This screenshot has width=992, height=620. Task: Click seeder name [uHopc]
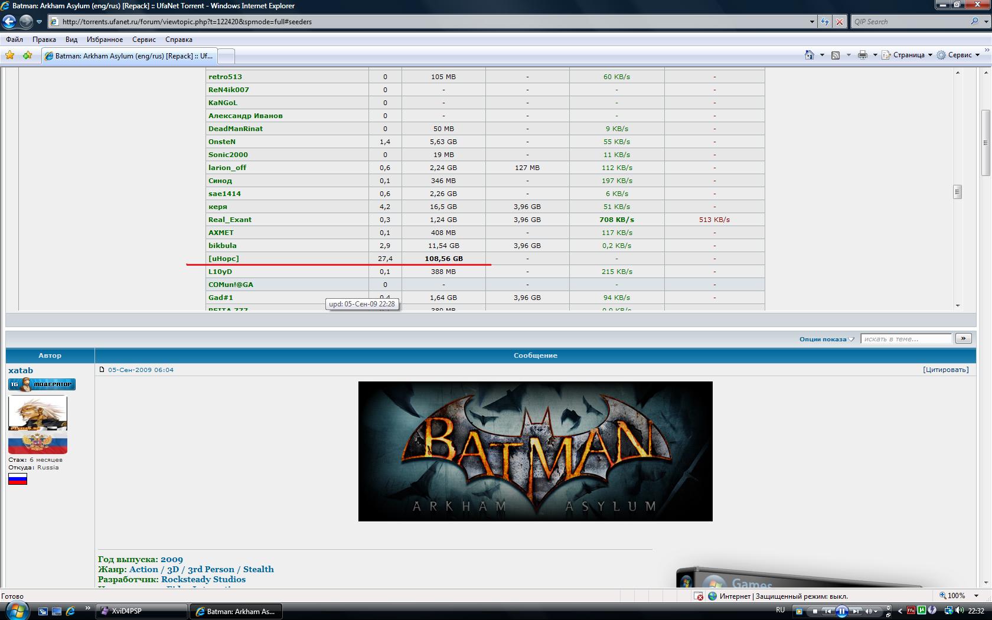coord(223,259)
